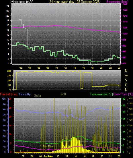This screenshot has width=133, height=158.
Task: Click the 270 value on the wind direction axis
Action: pos(9,76)
